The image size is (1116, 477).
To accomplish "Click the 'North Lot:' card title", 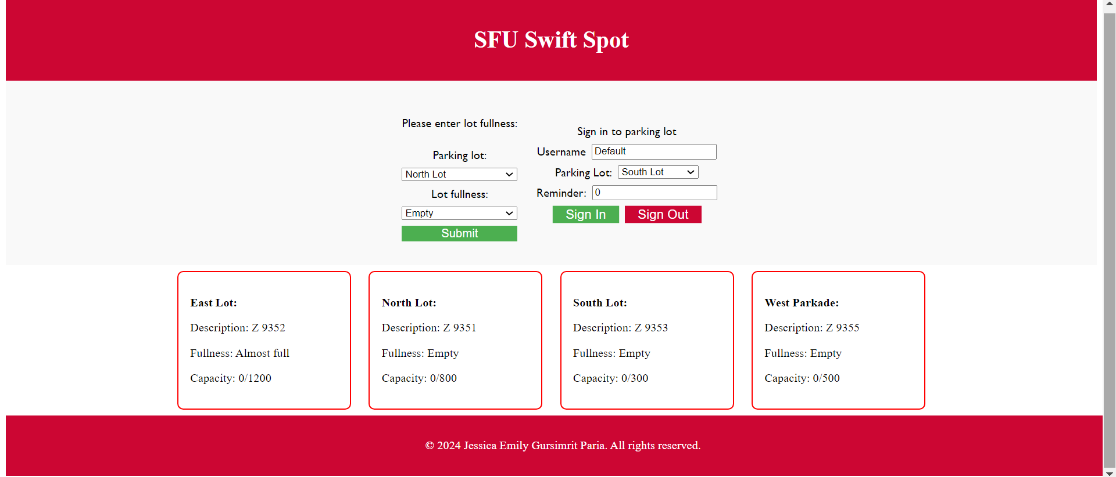I will coord(409,303).
